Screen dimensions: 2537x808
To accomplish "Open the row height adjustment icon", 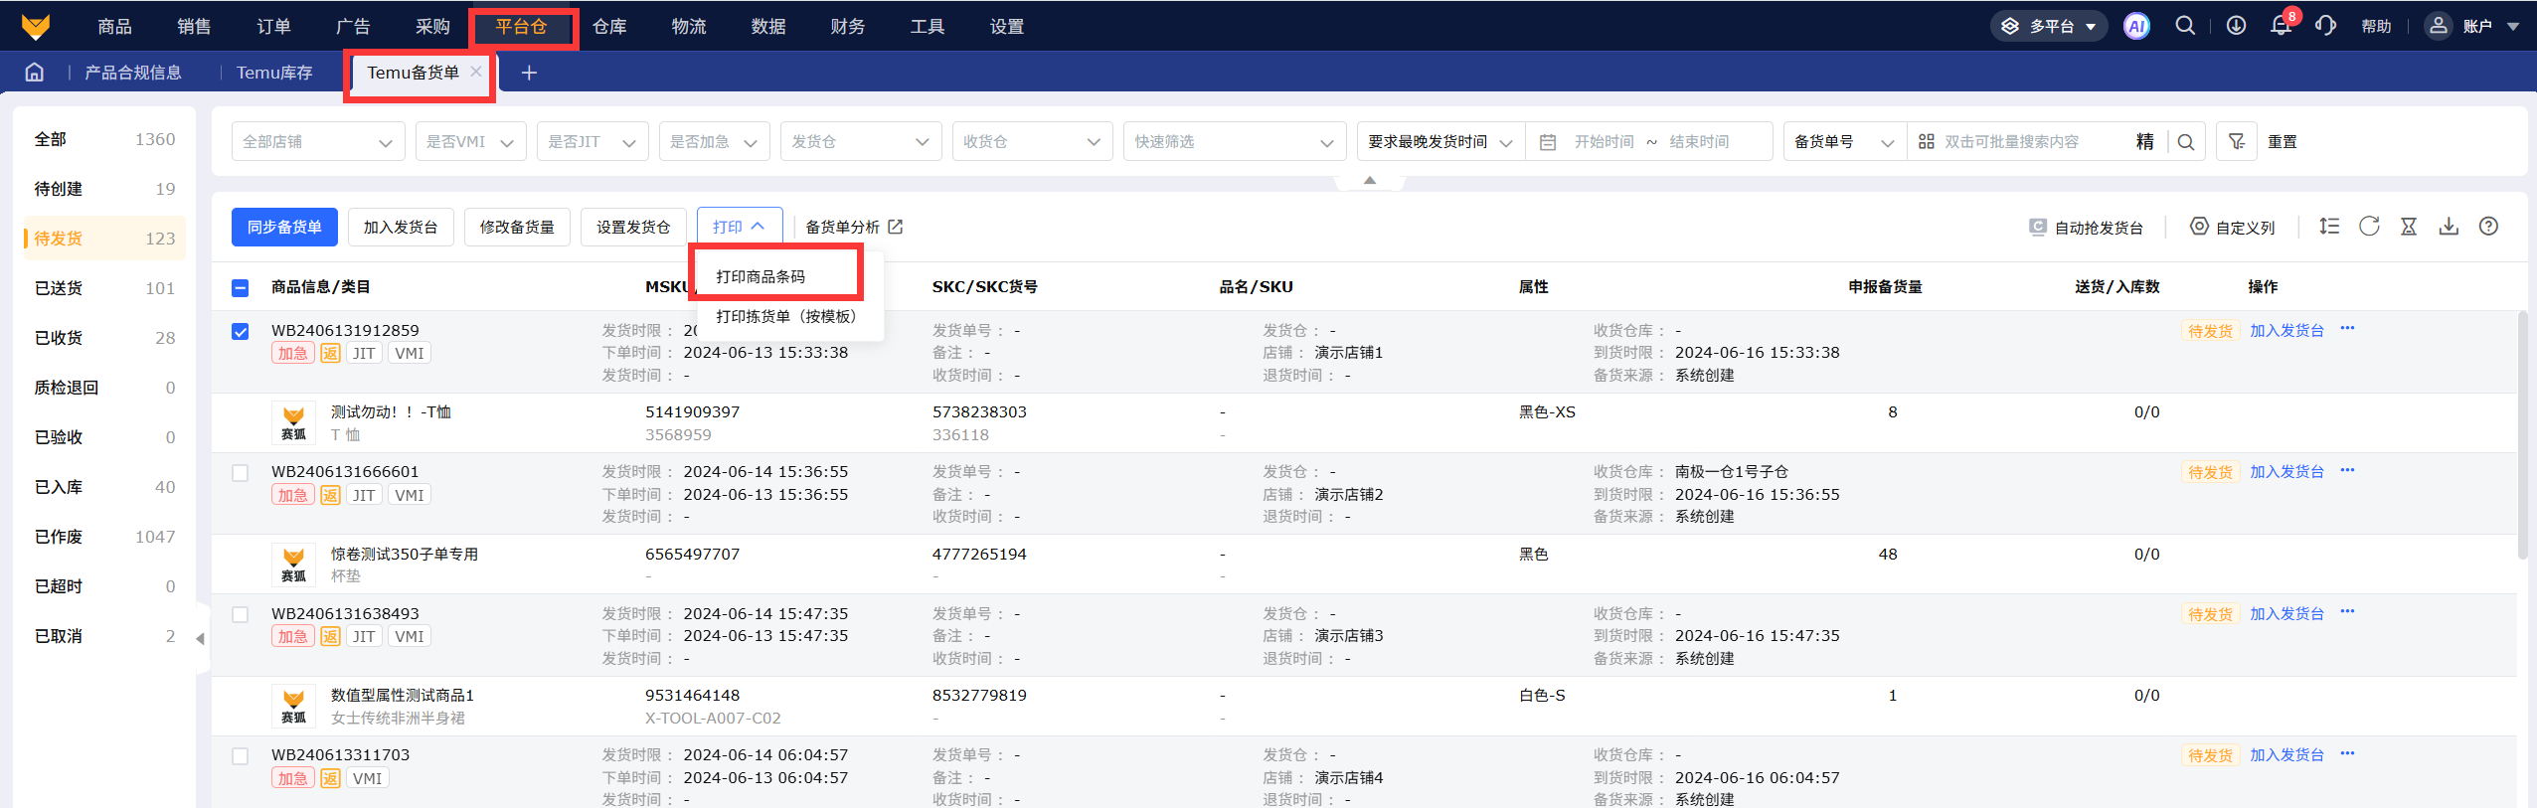I will [x=2329, y=227].
